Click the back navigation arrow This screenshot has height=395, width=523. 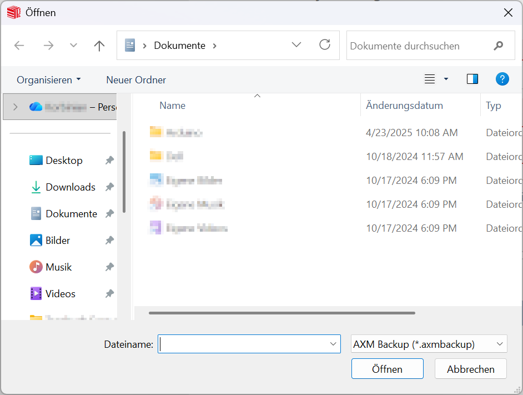19,46
